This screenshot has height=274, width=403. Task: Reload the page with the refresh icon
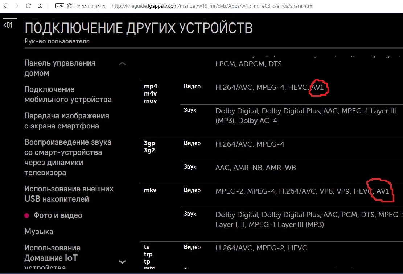point(28,6)
